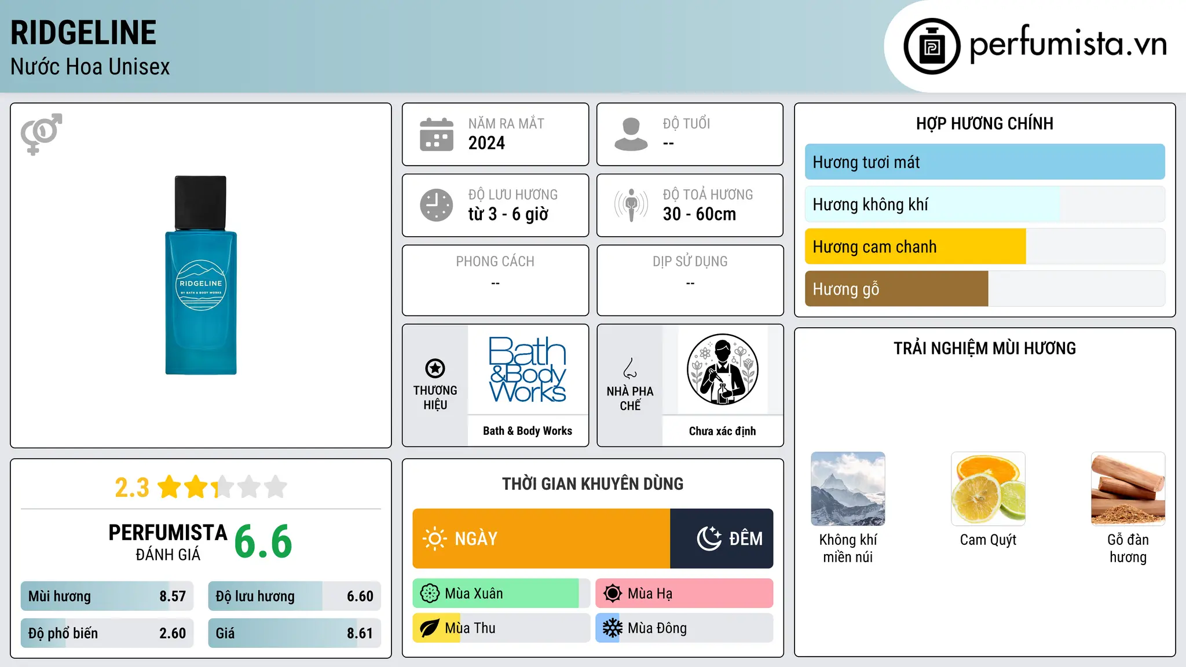Click the Hương không khí accord bar
The height and width of the screenshot is (667, 1186).
985,204
